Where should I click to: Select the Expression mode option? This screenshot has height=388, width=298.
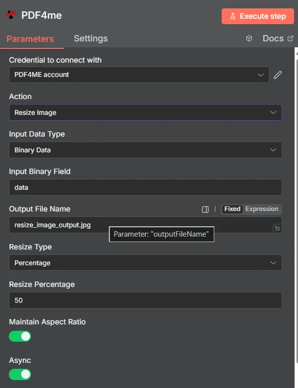click(x=262, y=209)
